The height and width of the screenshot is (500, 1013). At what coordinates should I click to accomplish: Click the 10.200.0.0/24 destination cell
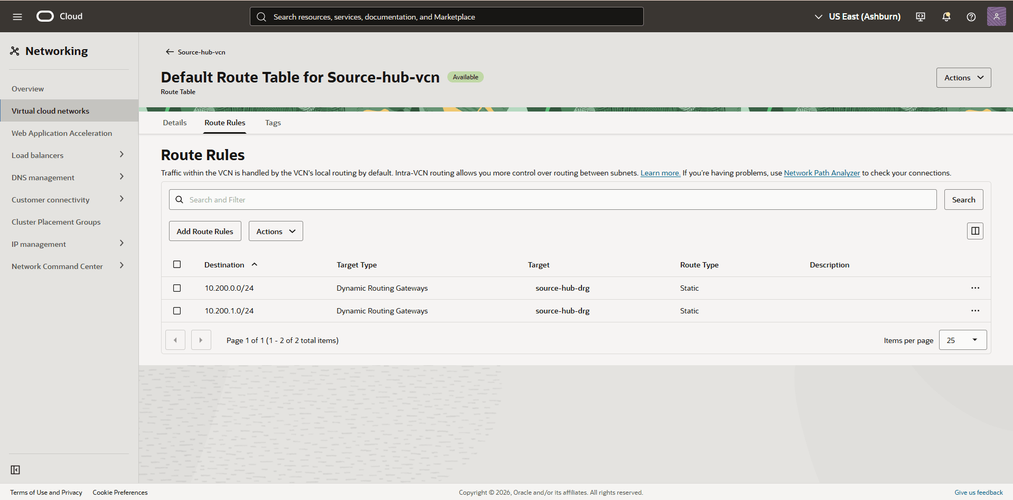click(229, 288)
